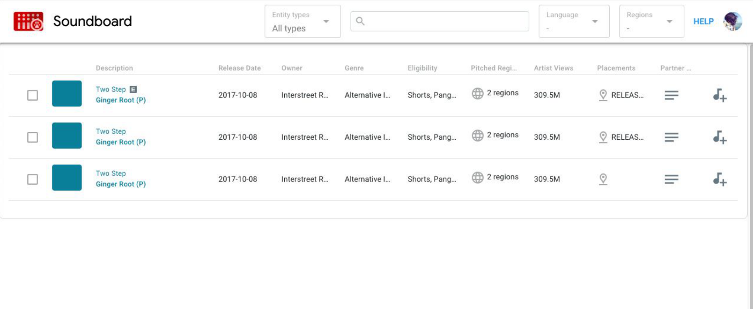Click the globe icon in the third row
The image size is (753, 309).
[x=477, y=178]
